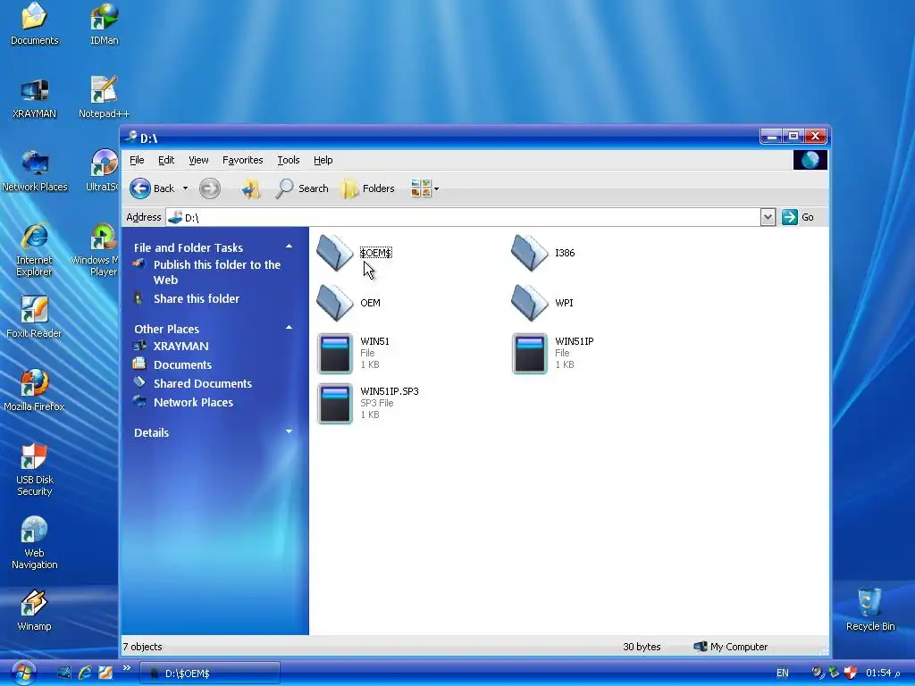
Task: Open the Tools menu
Action: pyautogui.click(x=289, y=160)
